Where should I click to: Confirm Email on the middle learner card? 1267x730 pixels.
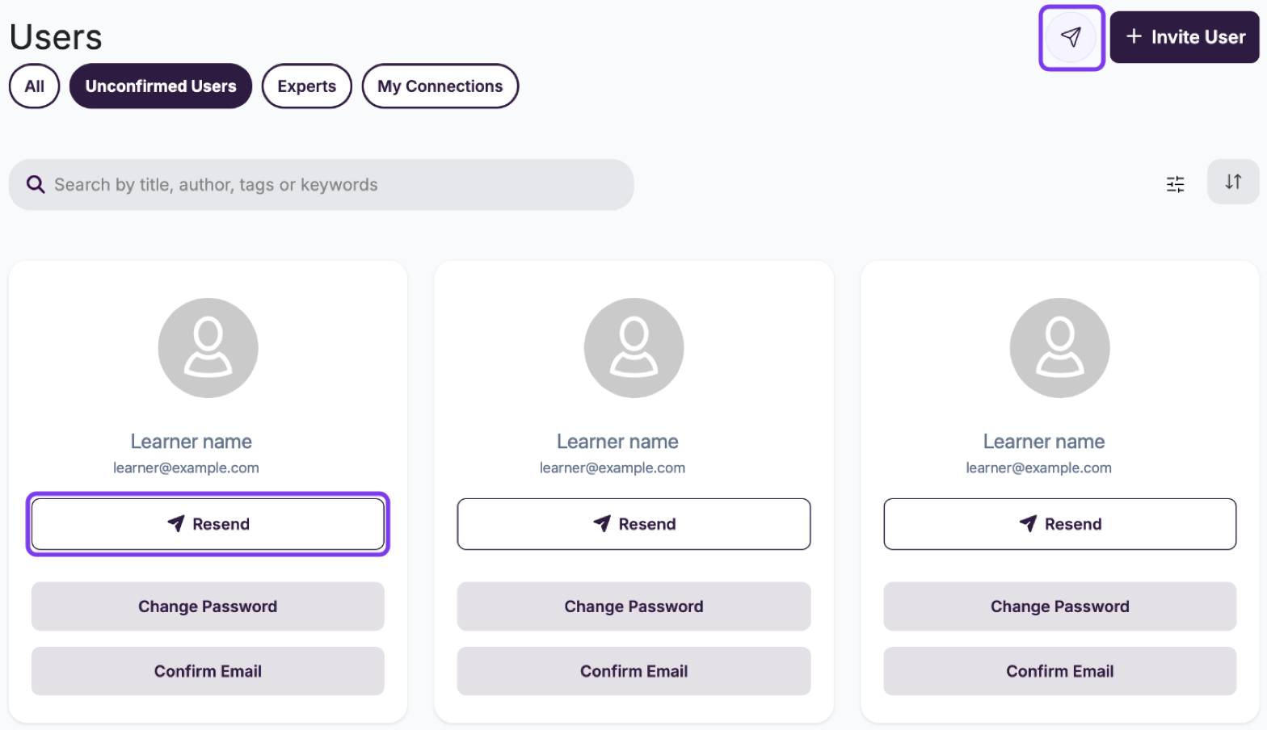(634, 671)
